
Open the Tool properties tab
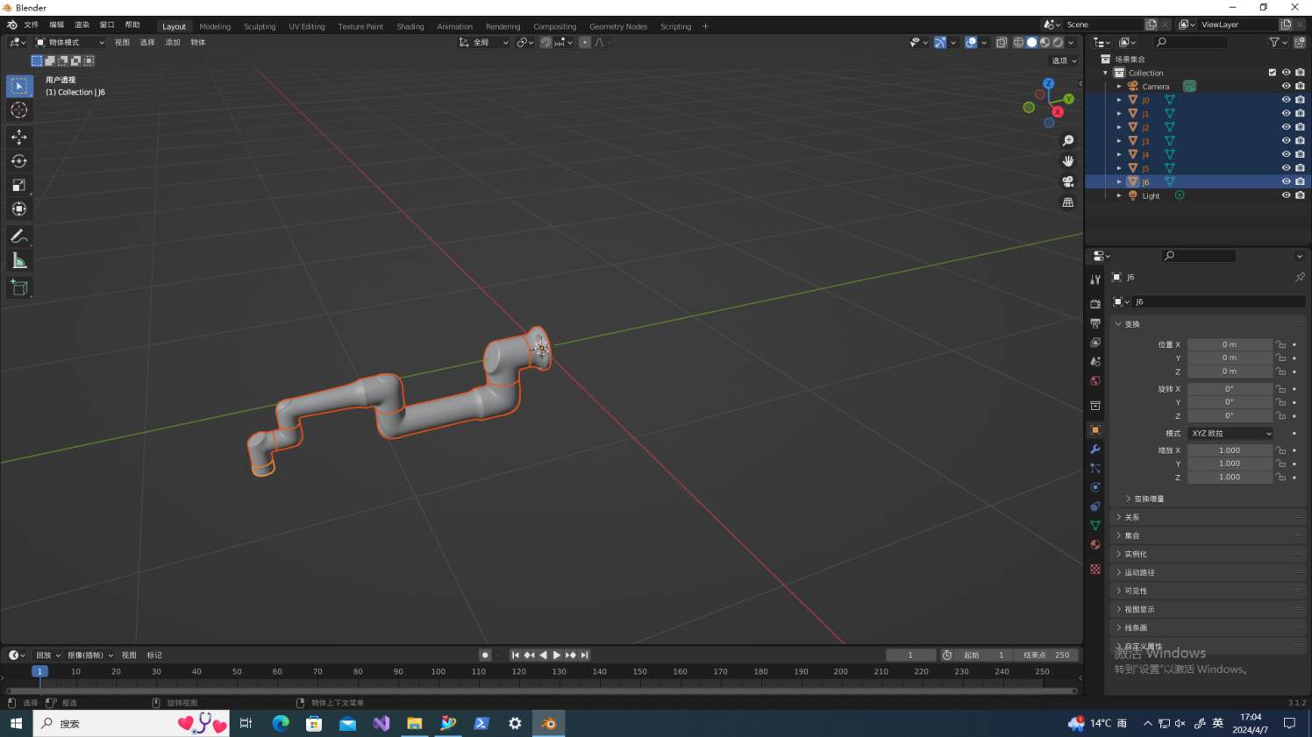click(1095, 280)
